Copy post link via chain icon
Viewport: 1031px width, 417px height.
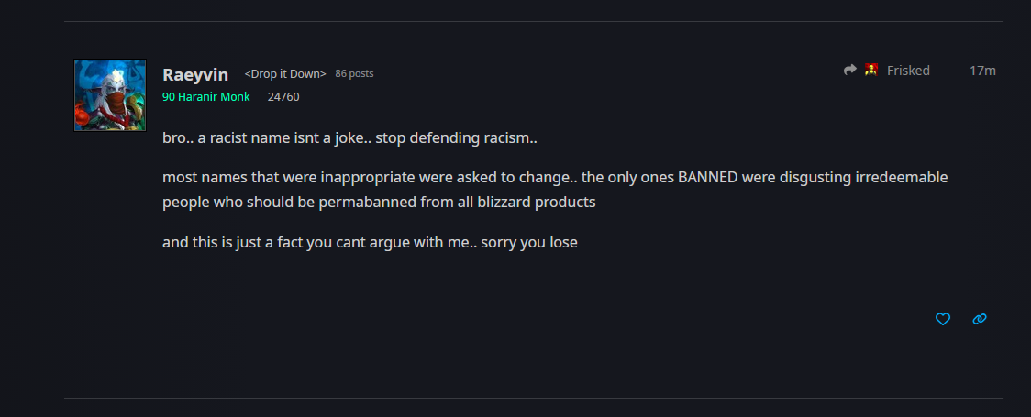(x=980, y=319)
